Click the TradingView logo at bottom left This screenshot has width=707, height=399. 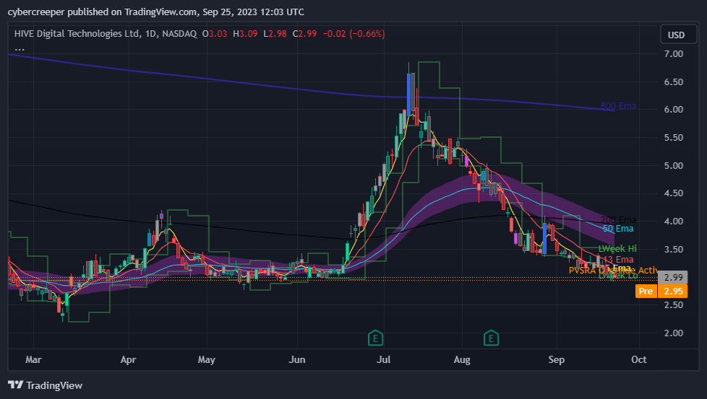[45, 385]
